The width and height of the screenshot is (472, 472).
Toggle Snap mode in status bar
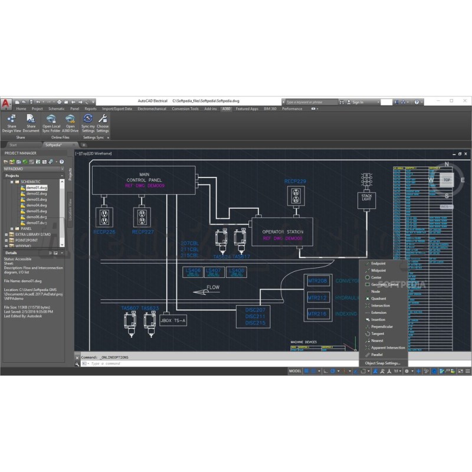pyautogui.click(x=313, y=371)
